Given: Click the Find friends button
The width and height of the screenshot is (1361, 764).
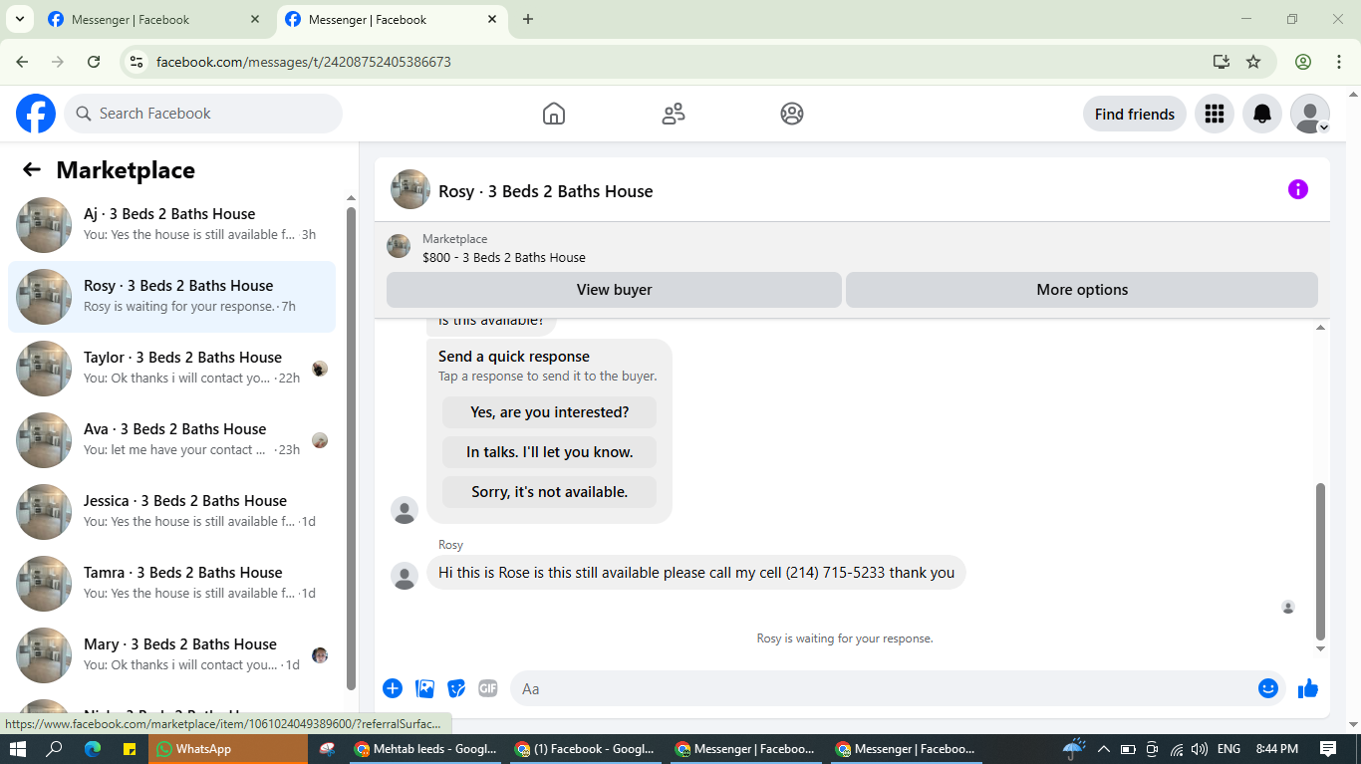Looking at the screenshot, I should click(x=1135, y=114).
